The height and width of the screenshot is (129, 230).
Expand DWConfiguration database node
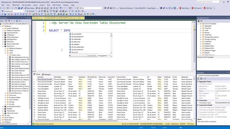pyautogui.click(x=3, y=37)
